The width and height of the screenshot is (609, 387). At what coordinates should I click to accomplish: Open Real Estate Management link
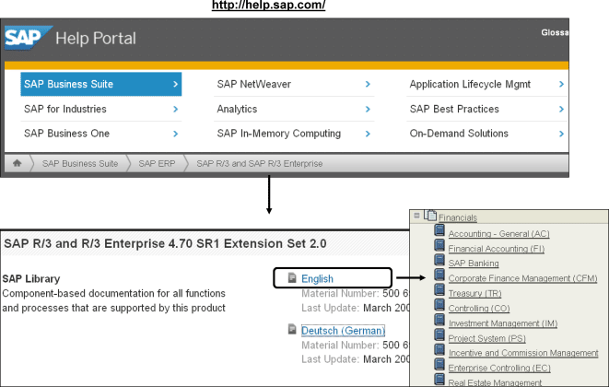click(495, 382)
